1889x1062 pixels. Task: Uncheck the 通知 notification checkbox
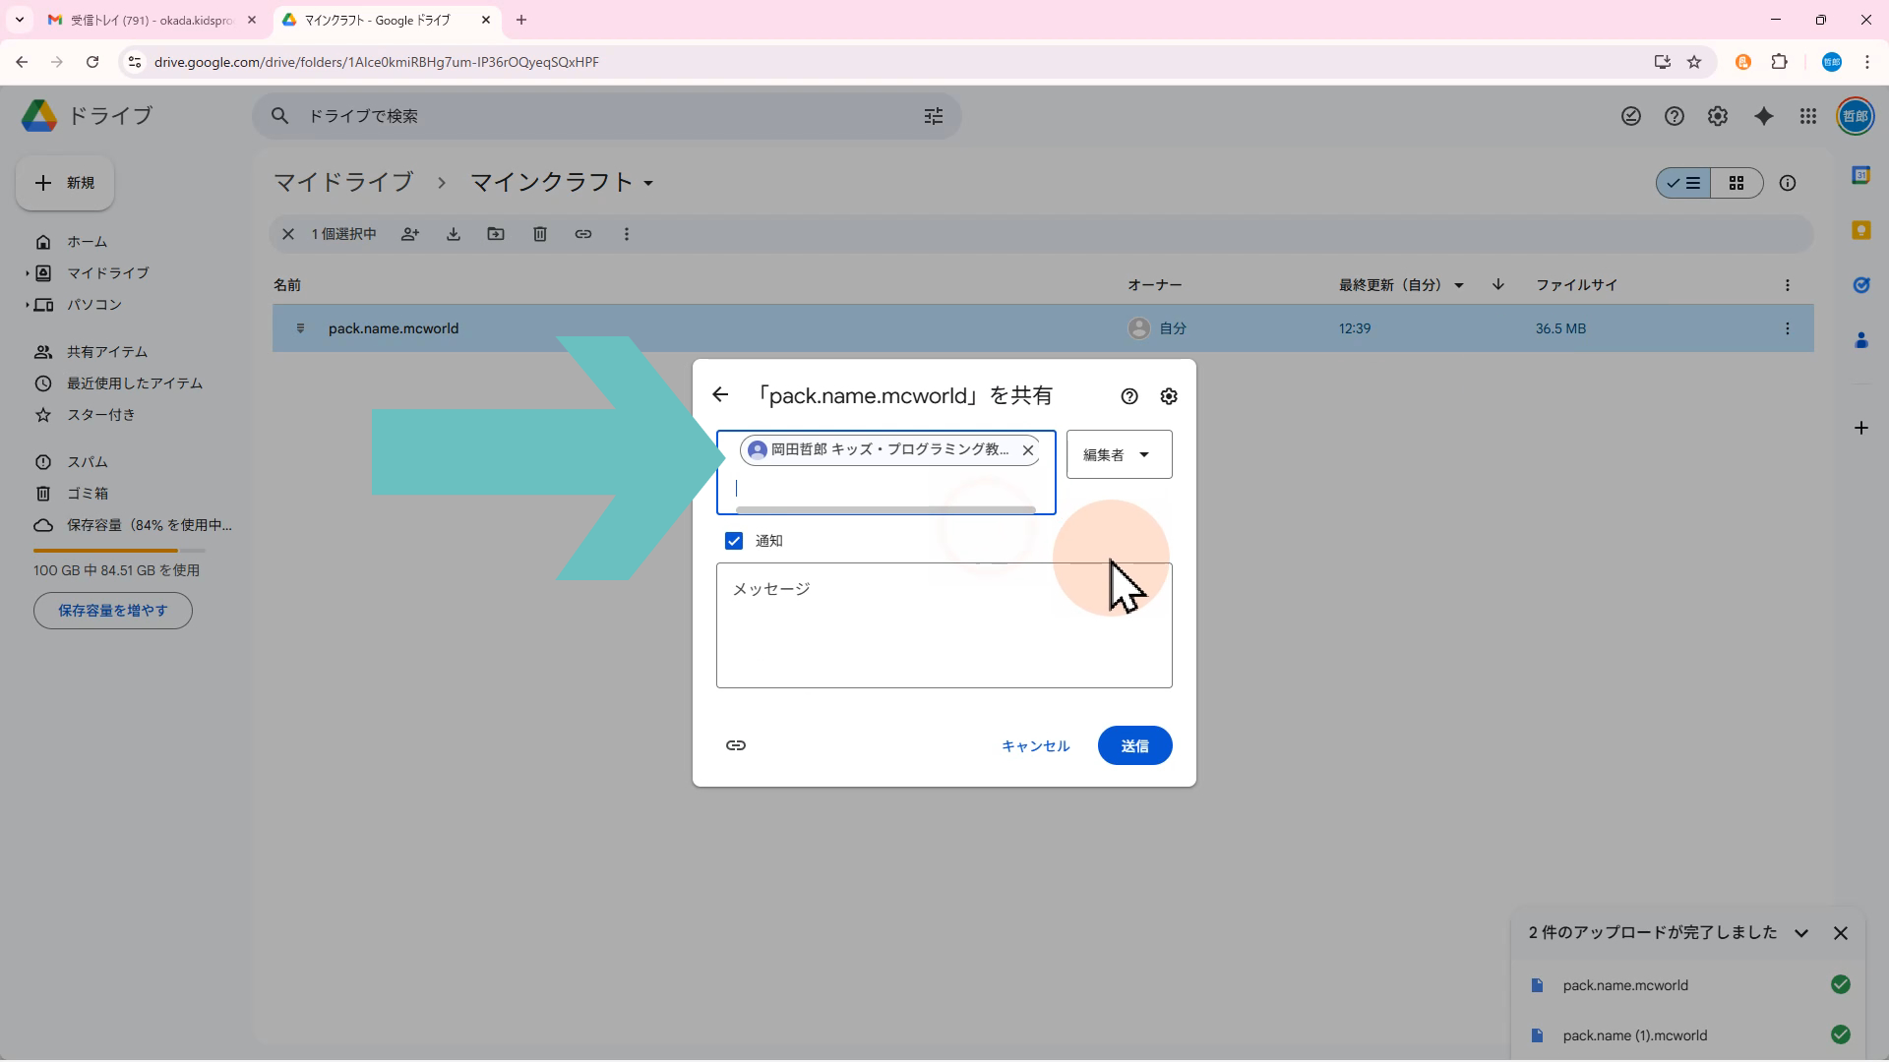pyautogui.click(x=734, y=541)
